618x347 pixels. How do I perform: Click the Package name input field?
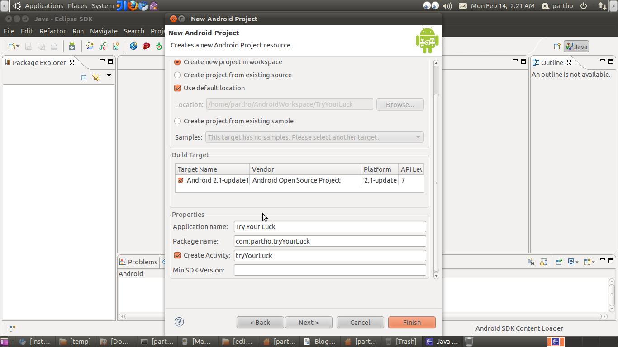pyautogui.click(x=330, y=241)
